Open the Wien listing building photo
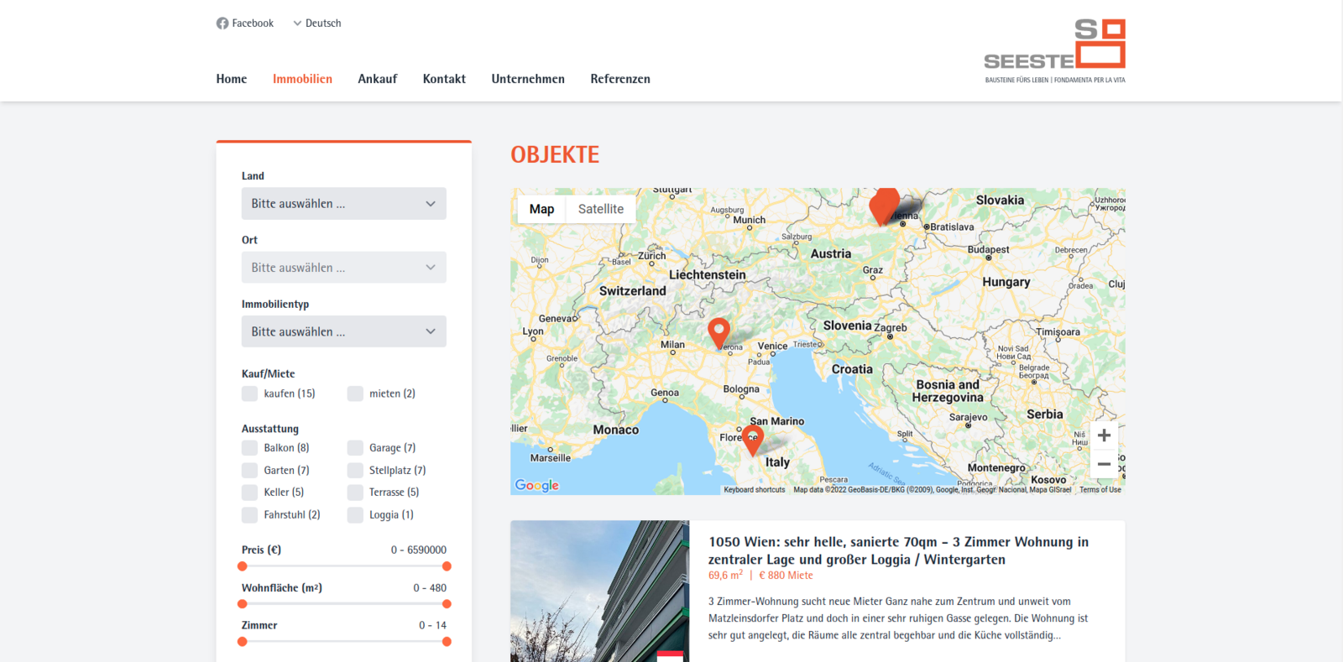 [599, 591]
